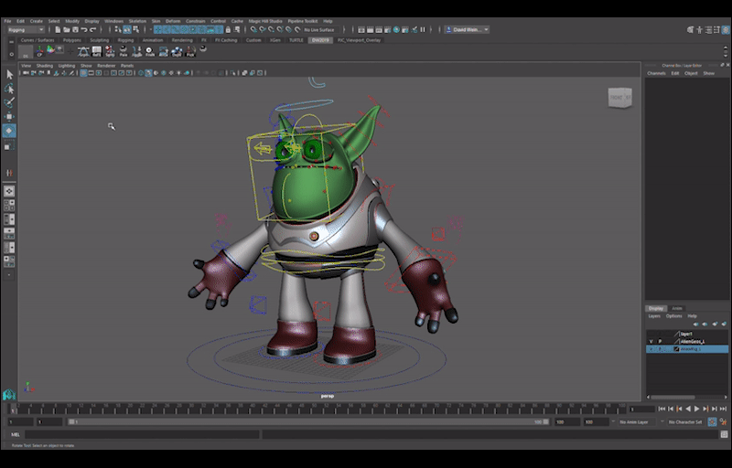Click the Show Manipulator tool icon

pyautogui.click(x=9, y=173)
